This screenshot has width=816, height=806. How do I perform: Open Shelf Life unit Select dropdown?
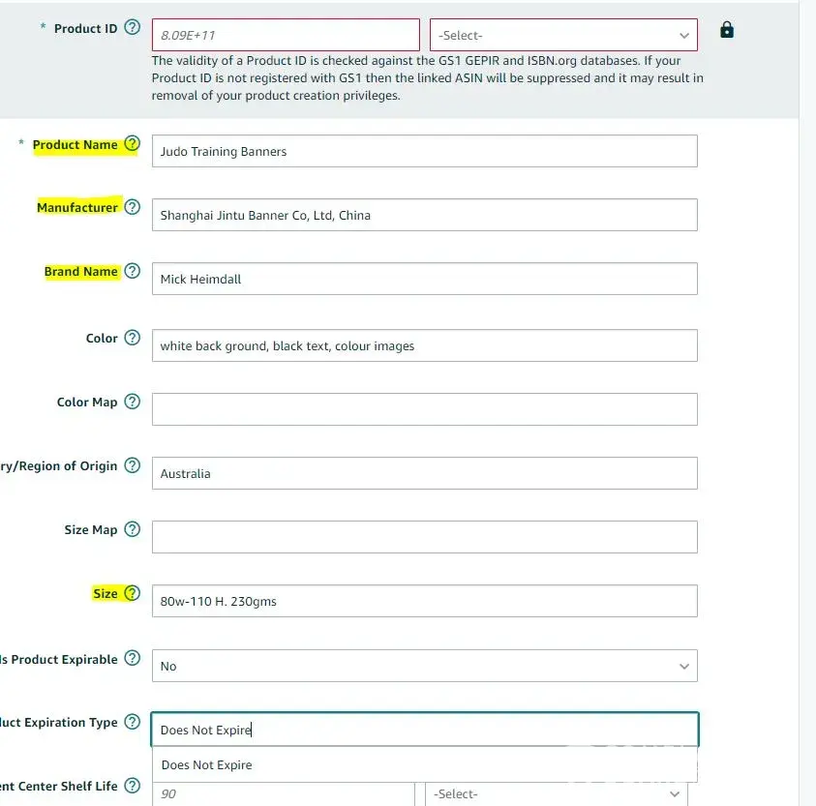coord(556,793)
